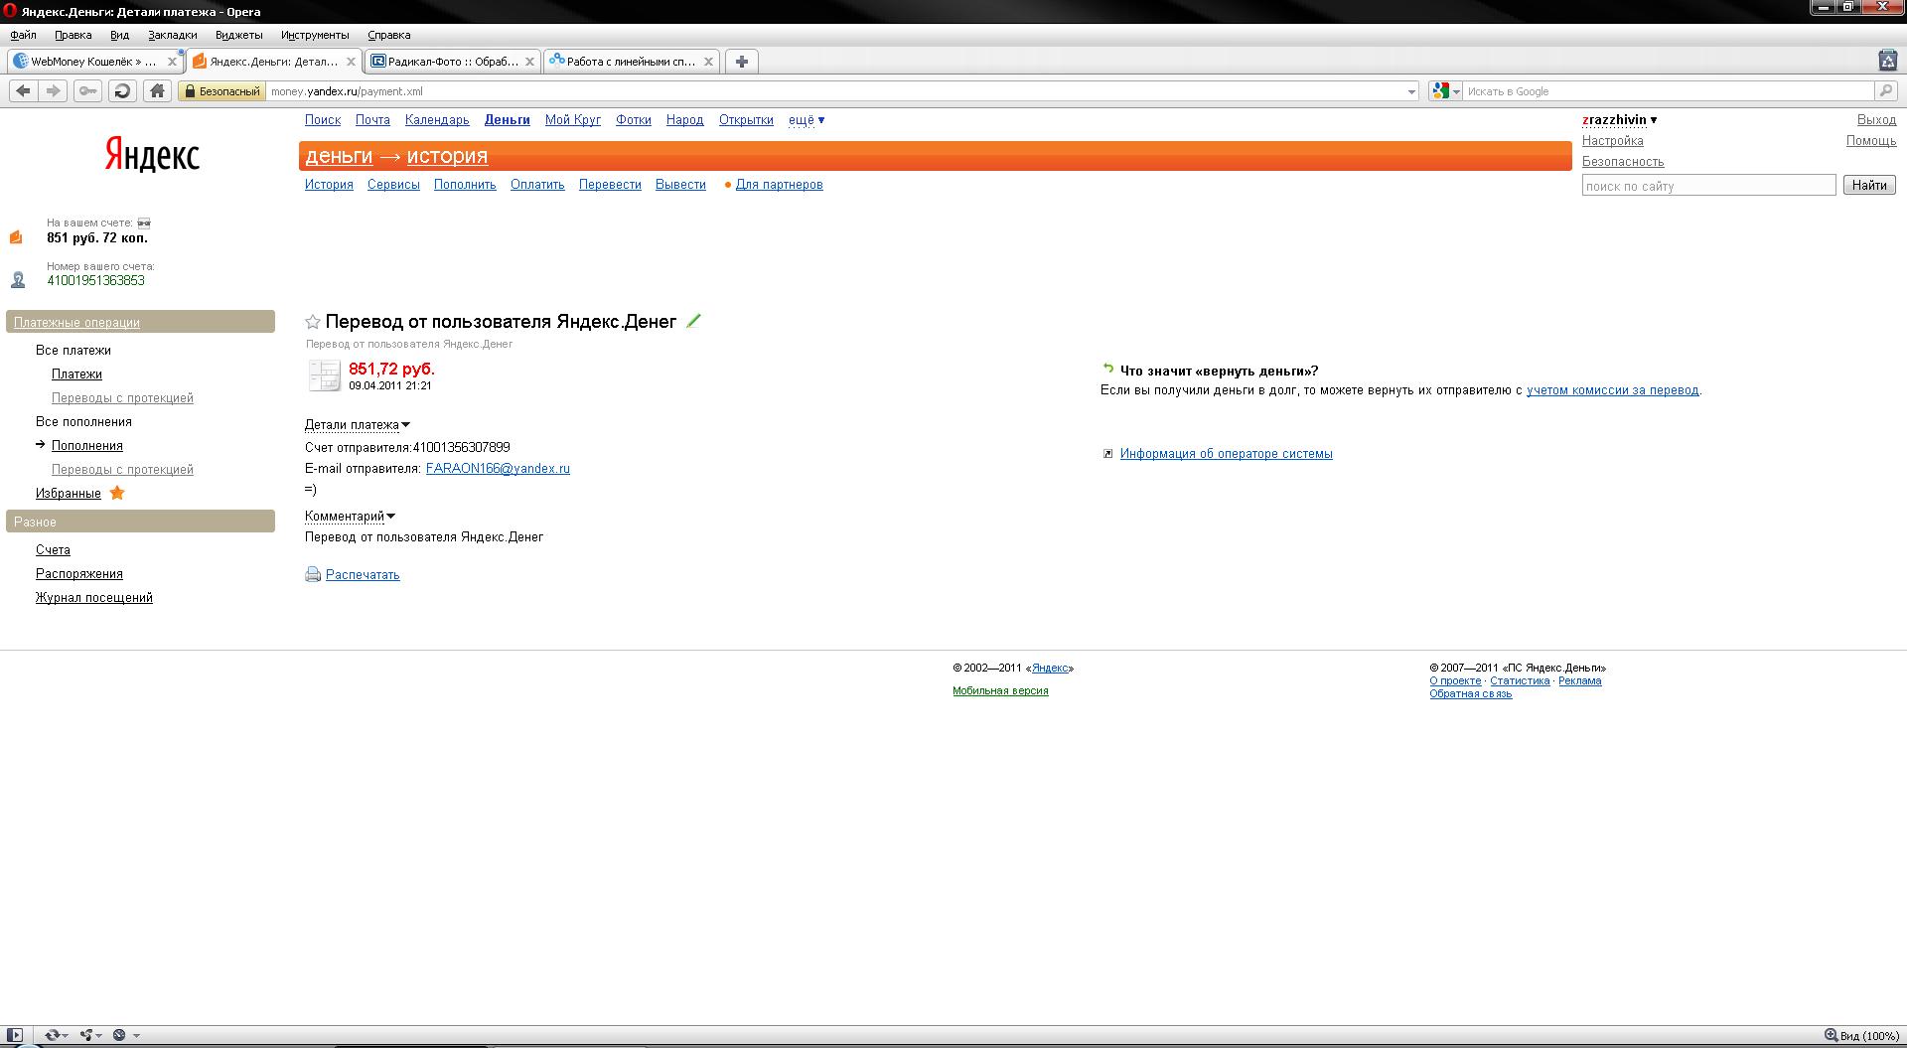Go forward with the Forward arrow button
1907x1048 pixels.
pyautogui.click(x=54, y=91)
